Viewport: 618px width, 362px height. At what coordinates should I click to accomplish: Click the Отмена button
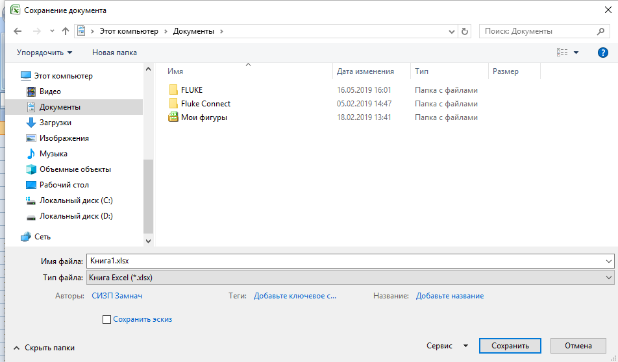click(578, 346)
